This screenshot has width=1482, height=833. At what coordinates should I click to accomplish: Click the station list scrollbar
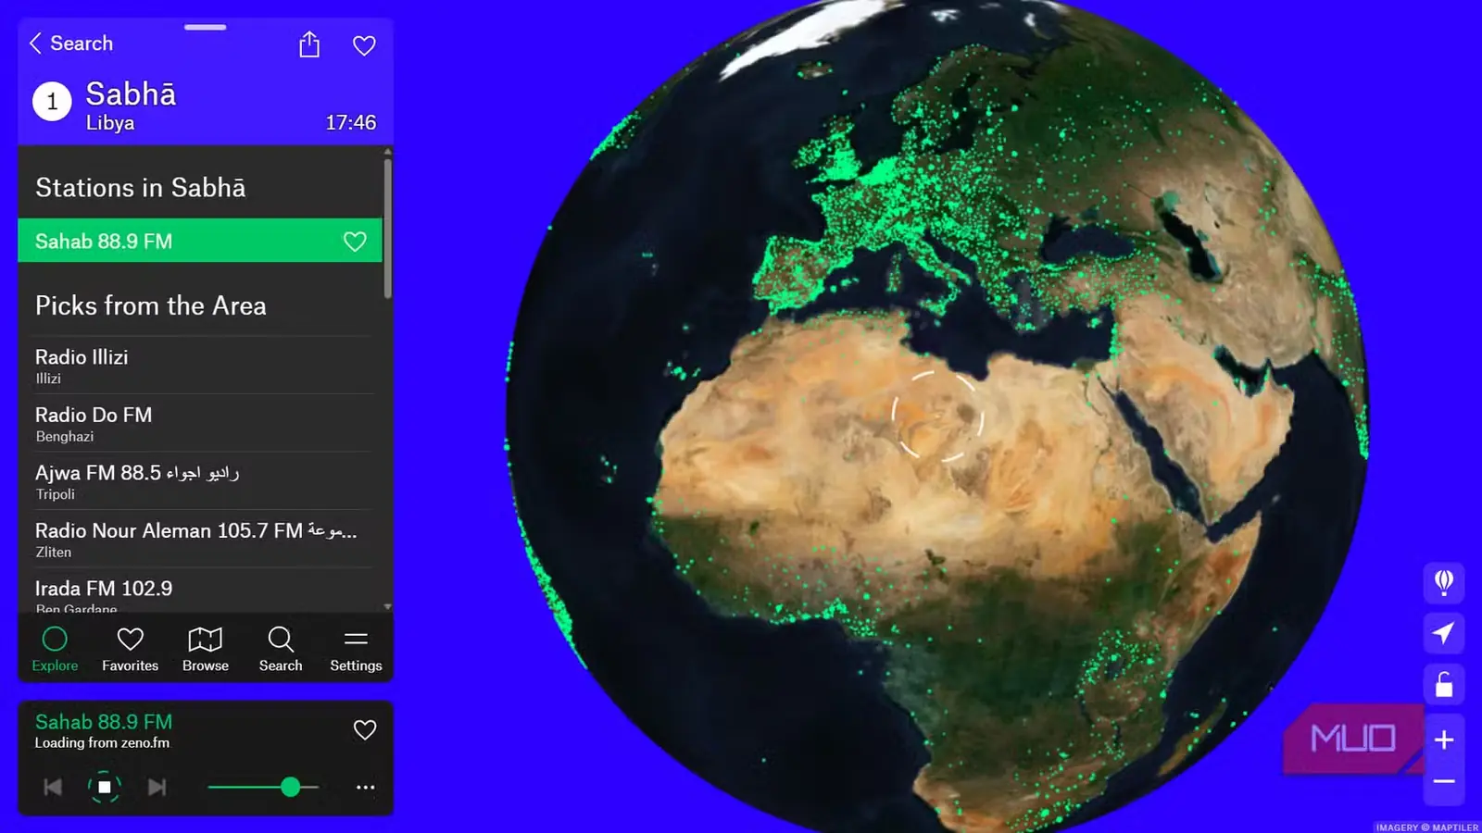click(x=387, y=229)
